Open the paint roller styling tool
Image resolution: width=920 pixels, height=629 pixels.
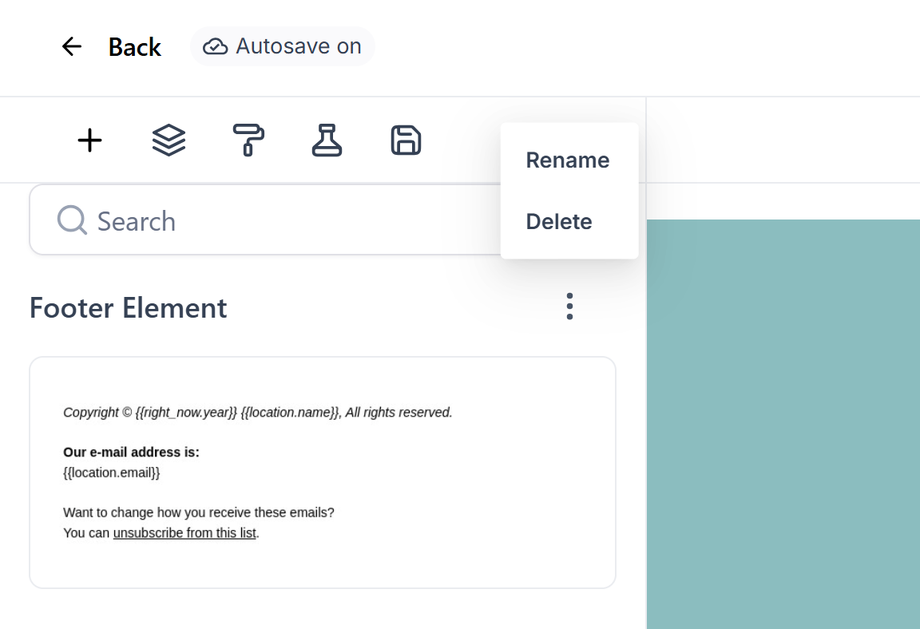tap(248, 140)
